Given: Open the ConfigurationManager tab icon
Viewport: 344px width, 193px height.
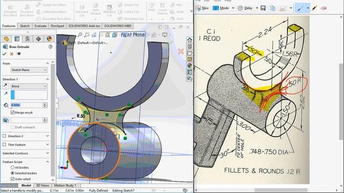Looking at the screenshot, I should 27,39.
